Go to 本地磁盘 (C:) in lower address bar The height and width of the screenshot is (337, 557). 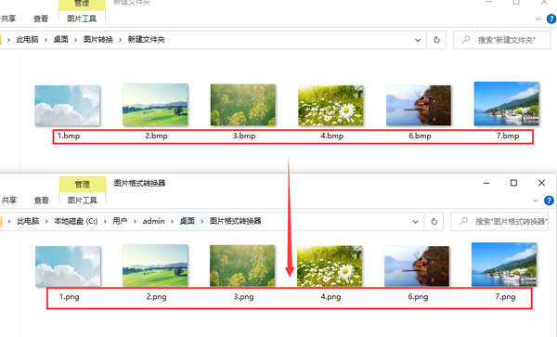(76, 221)
